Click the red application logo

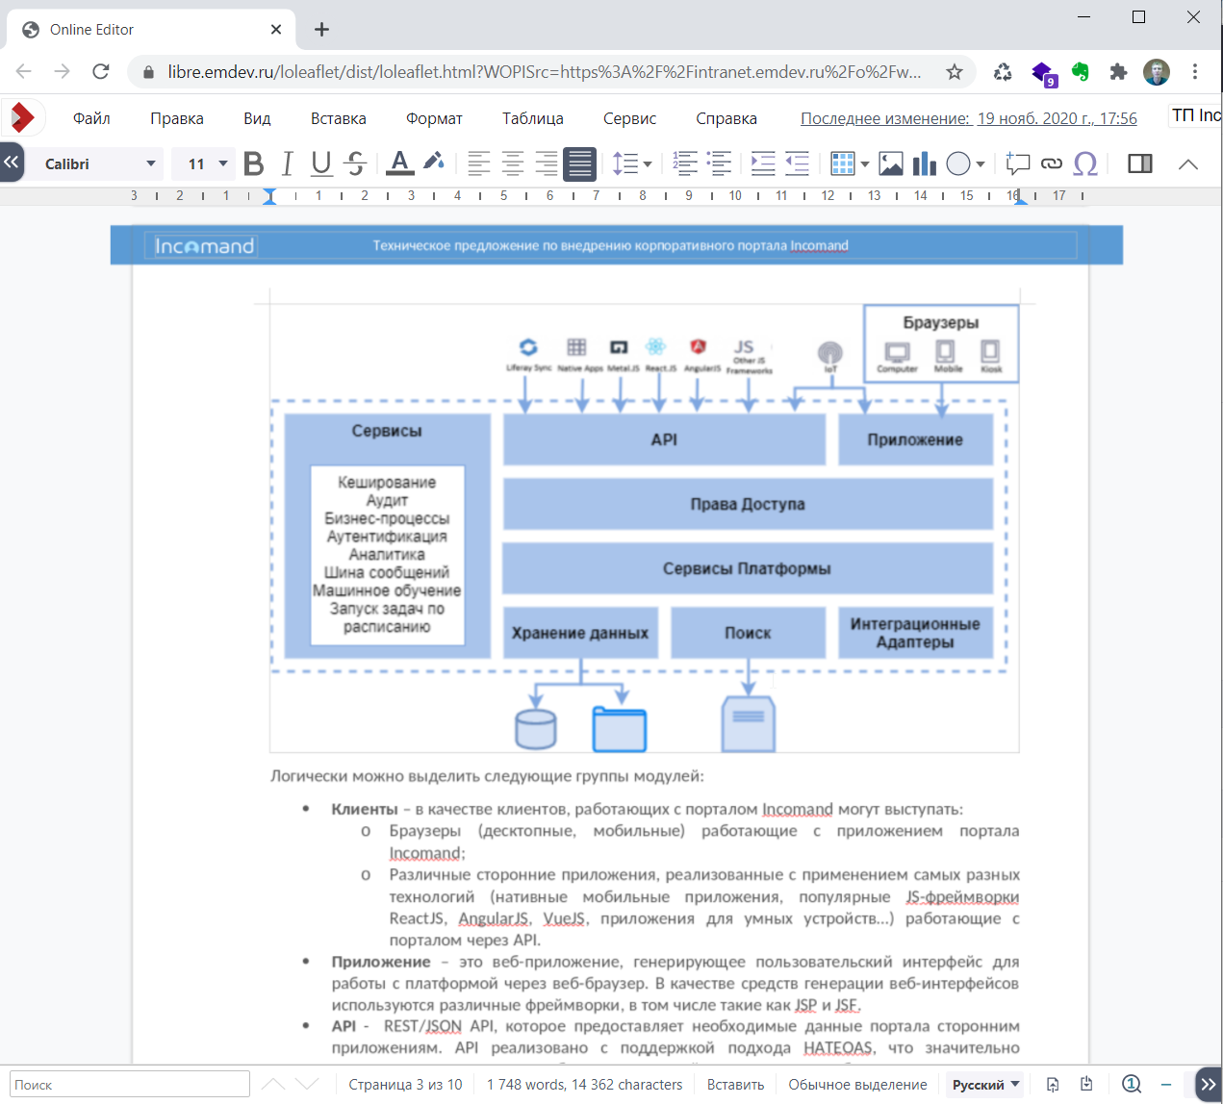coord(23,117)
